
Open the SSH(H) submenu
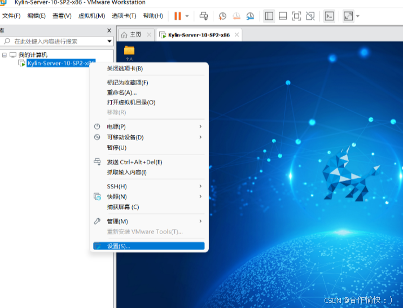point(149,186)
